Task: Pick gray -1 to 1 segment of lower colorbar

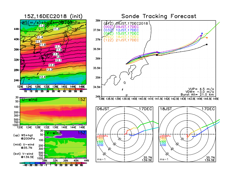Action: click(x=48, y=163)
